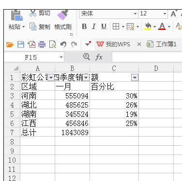
Task: Open print preview icon
Action: click(52, 44)
